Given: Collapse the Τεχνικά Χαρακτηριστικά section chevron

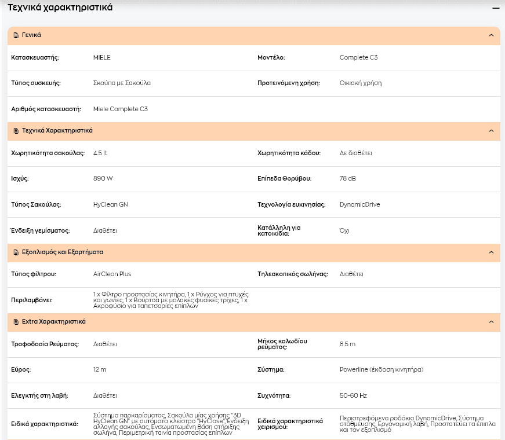Looking at the screenshot, I should pos(491,131).
